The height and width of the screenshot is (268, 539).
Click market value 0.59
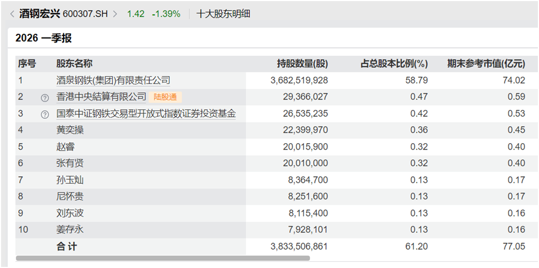point(517,97)
